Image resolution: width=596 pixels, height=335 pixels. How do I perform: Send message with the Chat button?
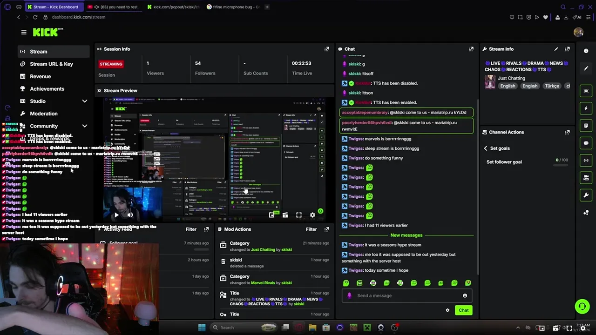463,310
